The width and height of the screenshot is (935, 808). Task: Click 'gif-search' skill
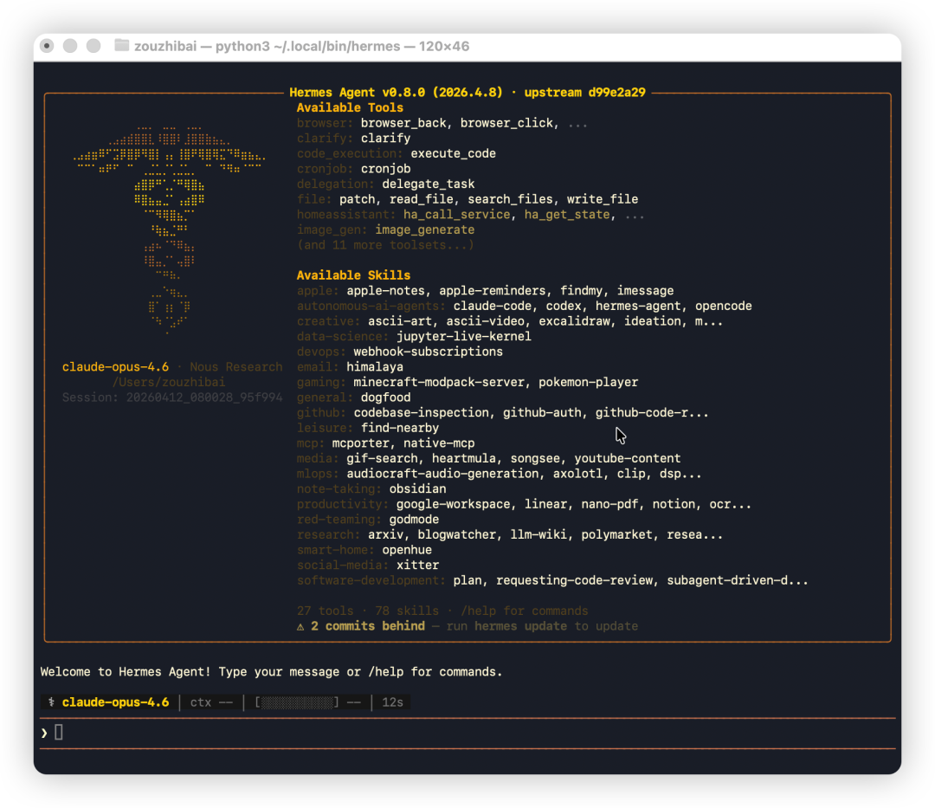(382, 459)
